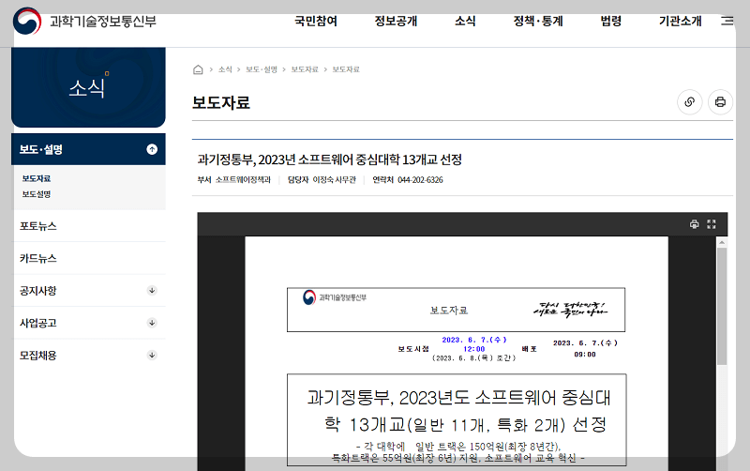The image size is (750, 471).
Task: Open viewer fullscreen icon
Action: tap(712, 224)
